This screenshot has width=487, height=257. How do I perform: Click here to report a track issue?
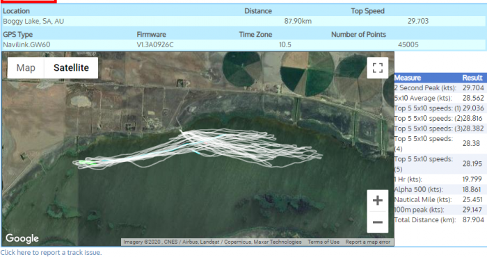click(51, 252)
